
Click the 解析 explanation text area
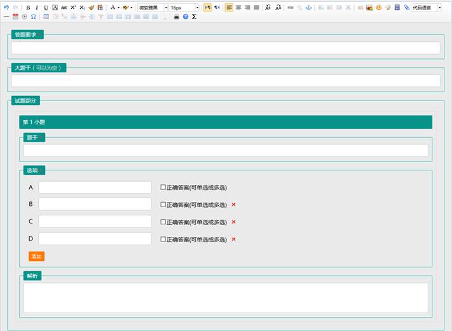pyautogui.click(x=226, y=298)
